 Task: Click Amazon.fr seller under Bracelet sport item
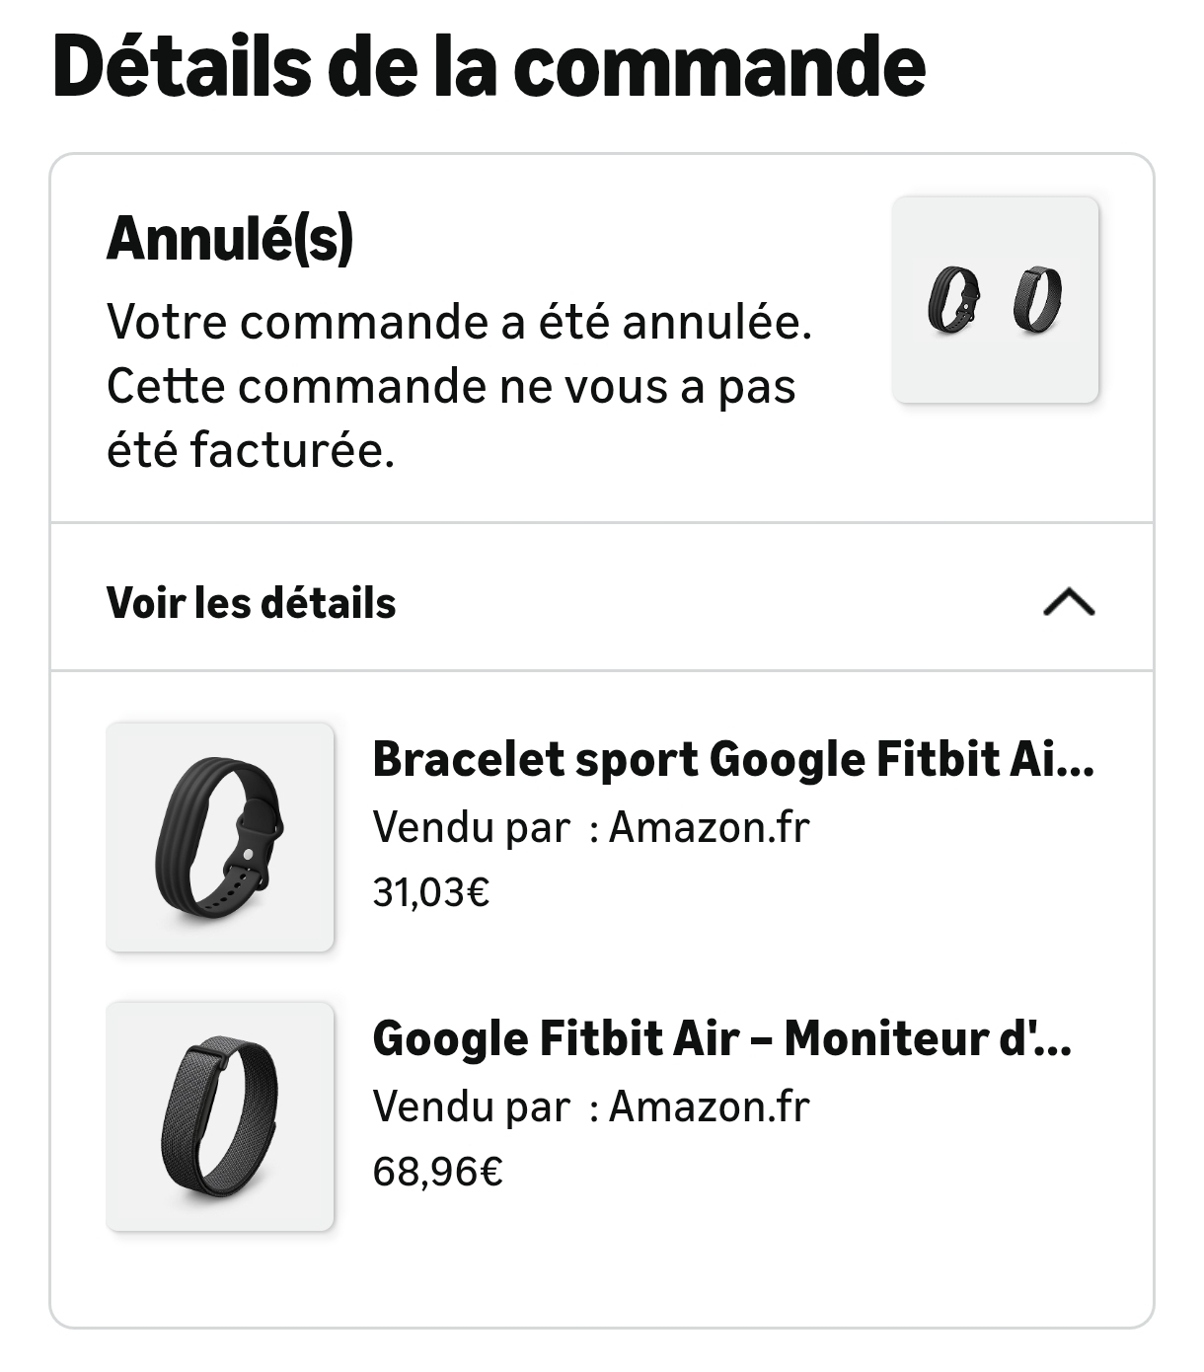click(x=710, y=827)
